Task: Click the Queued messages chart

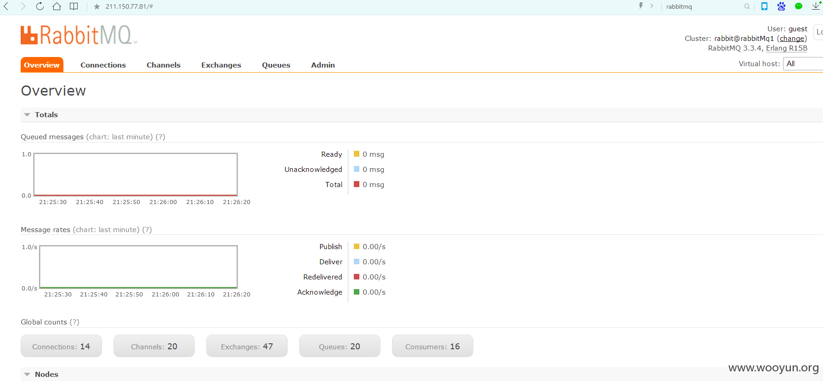Action: 136,175
